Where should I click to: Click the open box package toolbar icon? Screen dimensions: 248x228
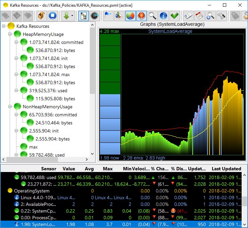pyautogui.click(x=42, y=16)
